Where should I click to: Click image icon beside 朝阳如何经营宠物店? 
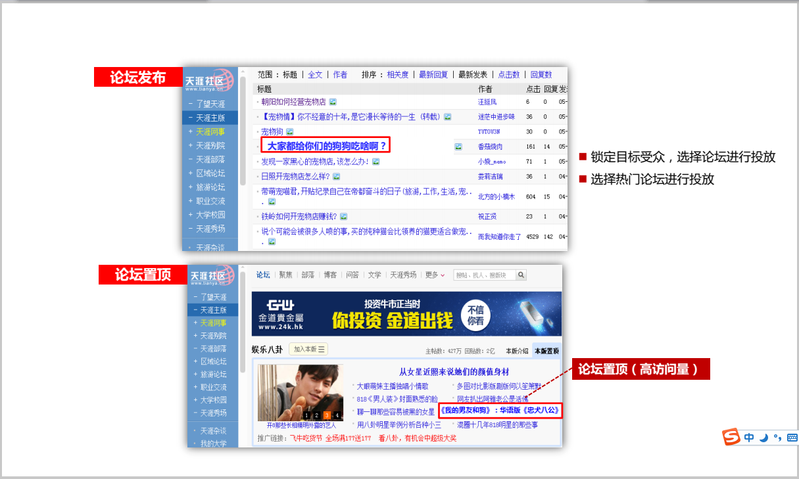coord(333,102)
